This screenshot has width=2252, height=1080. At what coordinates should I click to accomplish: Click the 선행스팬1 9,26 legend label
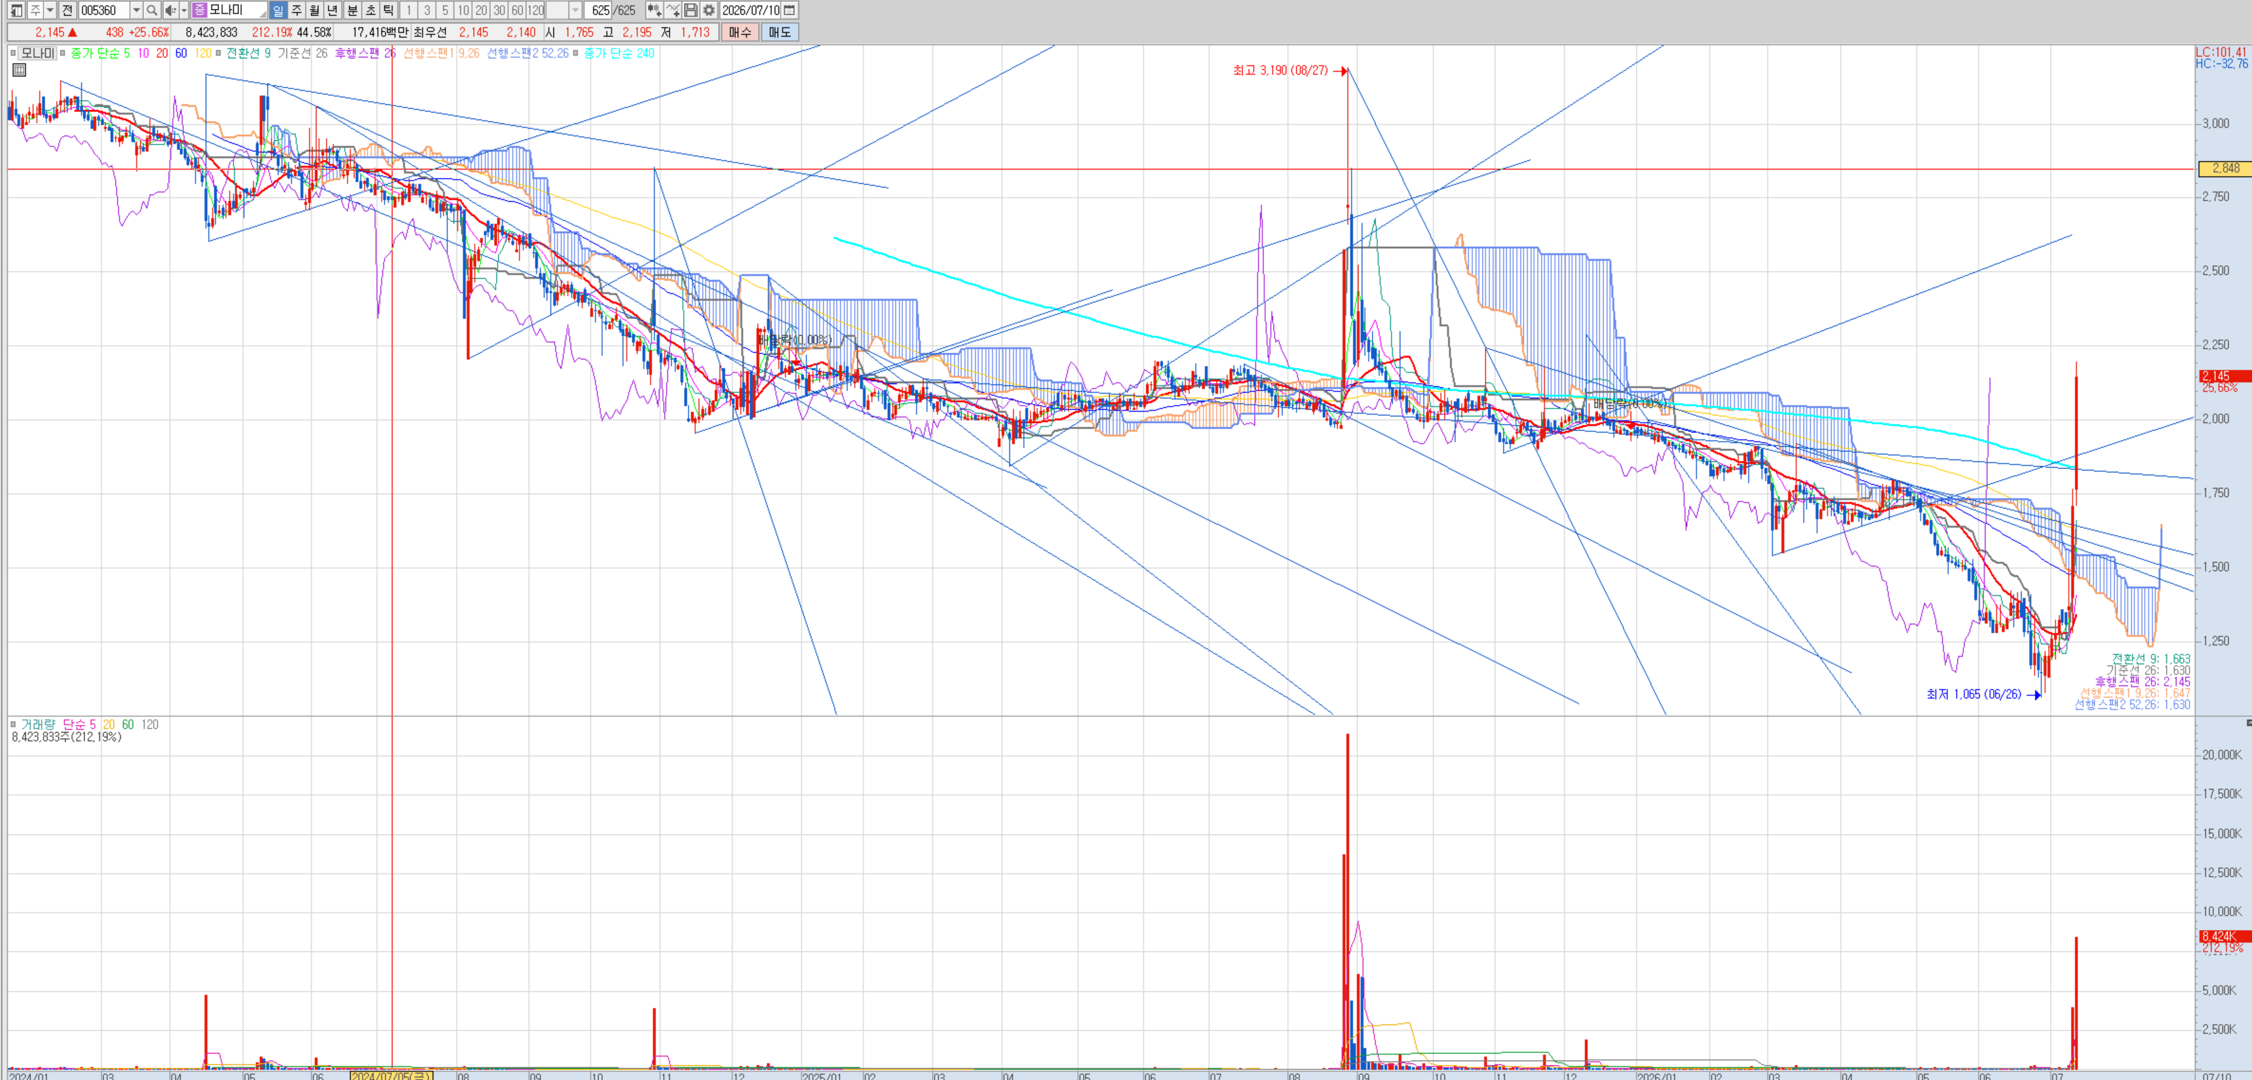pyautogui.click(x=441, y=53)
